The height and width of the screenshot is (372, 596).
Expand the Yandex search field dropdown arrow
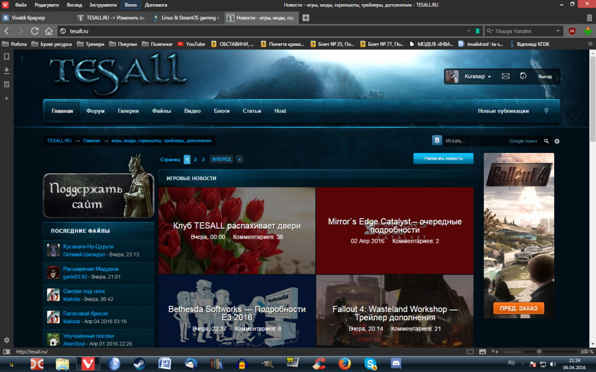pyautogui.click(x=558, y=31)
